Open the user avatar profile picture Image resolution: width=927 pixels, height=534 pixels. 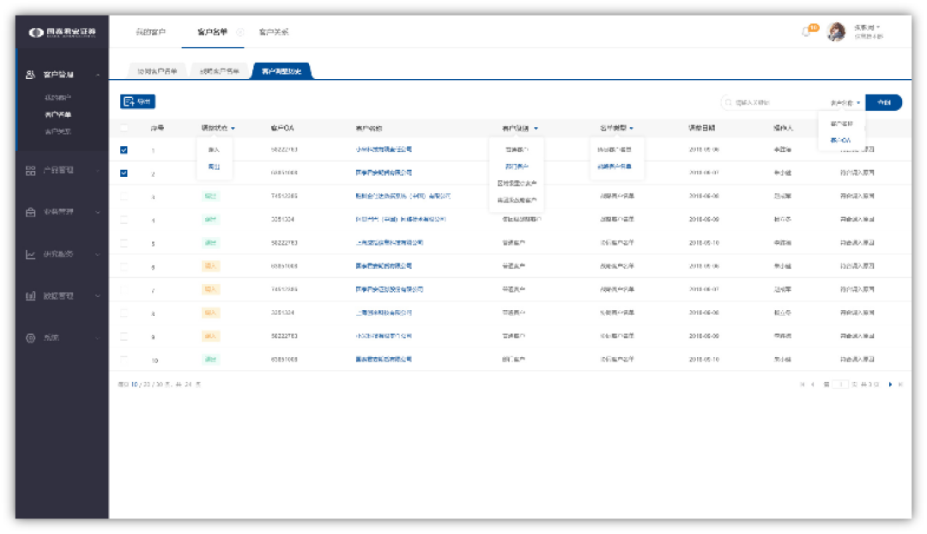tap(836, 32)
